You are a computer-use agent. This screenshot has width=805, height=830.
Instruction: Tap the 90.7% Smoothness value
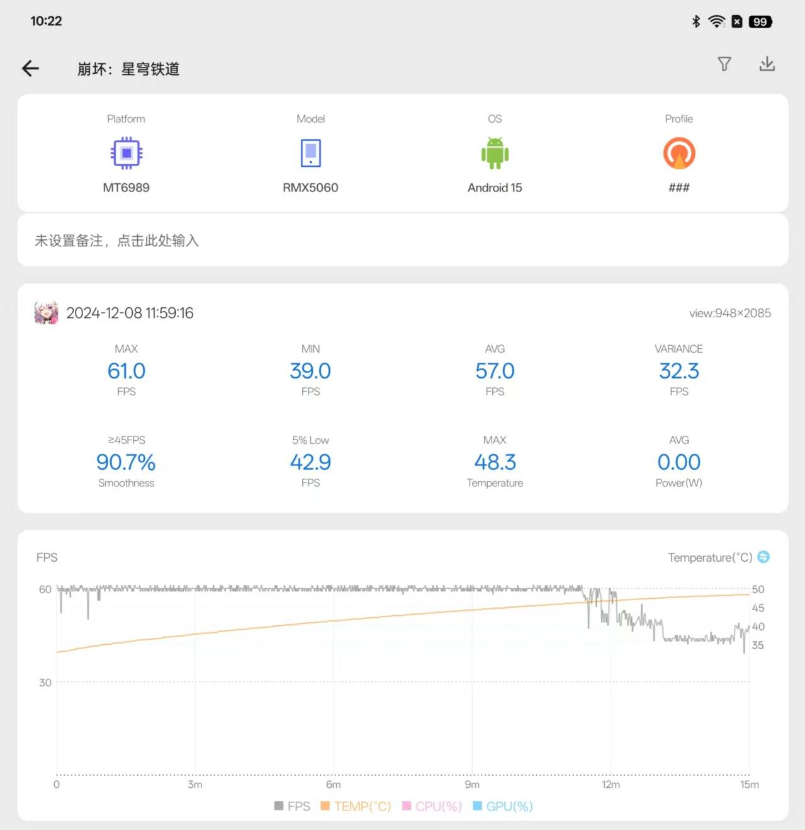[126, 462]
